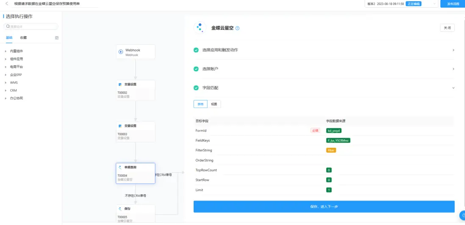Open the version selector dropdown
The image size is (465, 225).
[x=401, y=4]
